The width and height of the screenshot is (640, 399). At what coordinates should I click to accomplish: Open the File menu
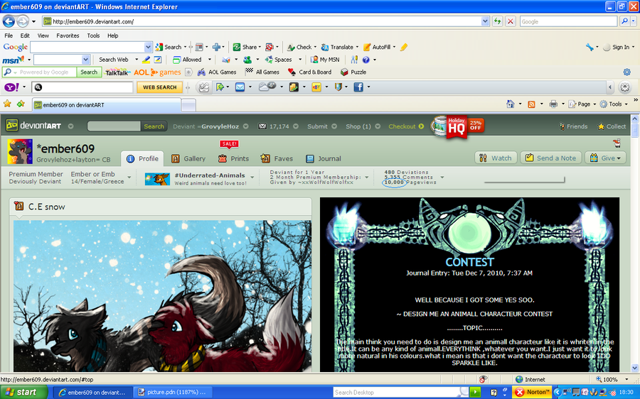(9, 35)
